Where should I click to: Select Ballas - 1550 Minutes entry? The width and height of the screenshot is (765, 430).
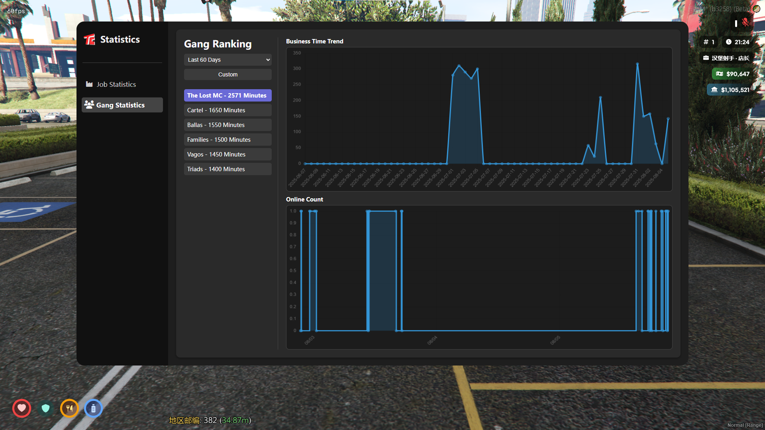(x=228, y=125)
